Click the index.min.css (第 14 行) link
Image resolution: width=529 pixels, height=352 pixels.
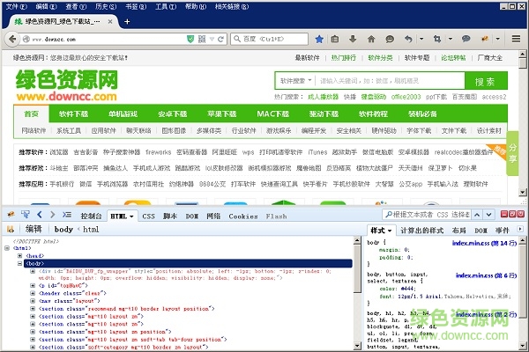coord(484,243)
